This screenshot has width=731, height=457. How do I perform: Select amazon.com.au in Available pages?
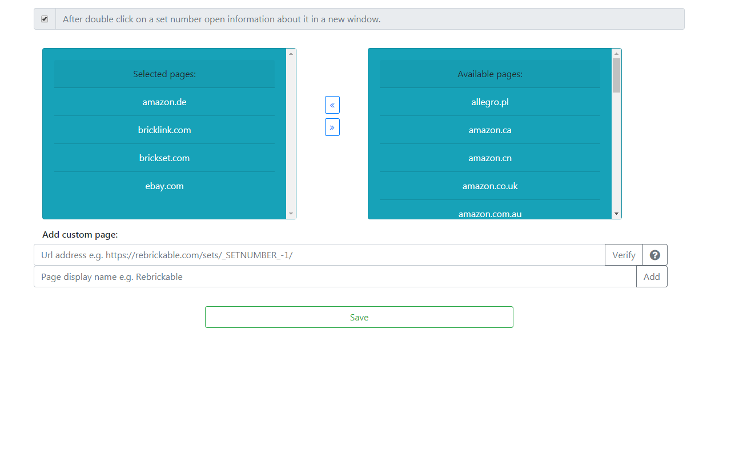tap(490, 210)
